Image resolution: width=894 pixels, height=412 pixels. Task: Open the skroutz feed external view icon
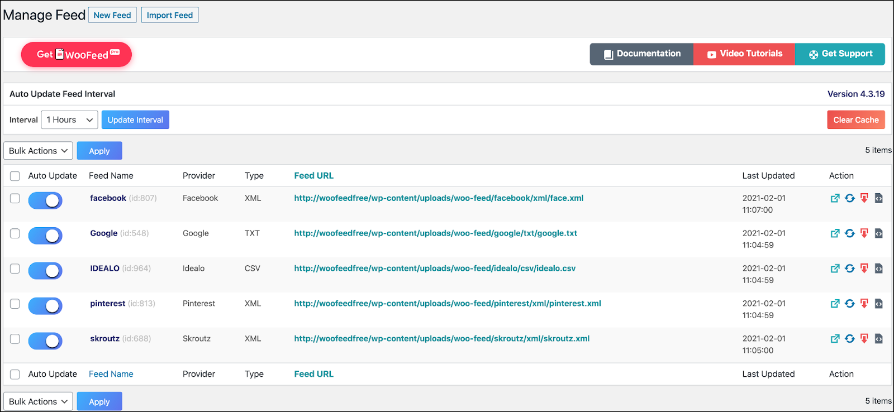coord(835,339)
